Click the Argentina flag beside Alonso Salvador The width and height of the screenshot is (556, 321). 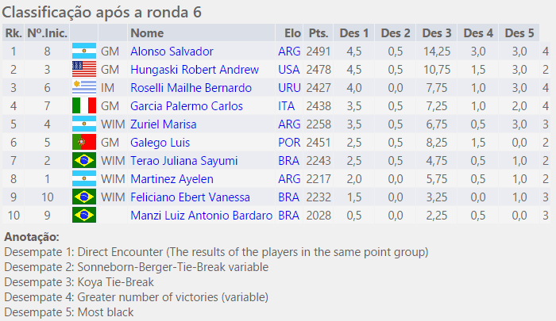click(x=83, y=51)
